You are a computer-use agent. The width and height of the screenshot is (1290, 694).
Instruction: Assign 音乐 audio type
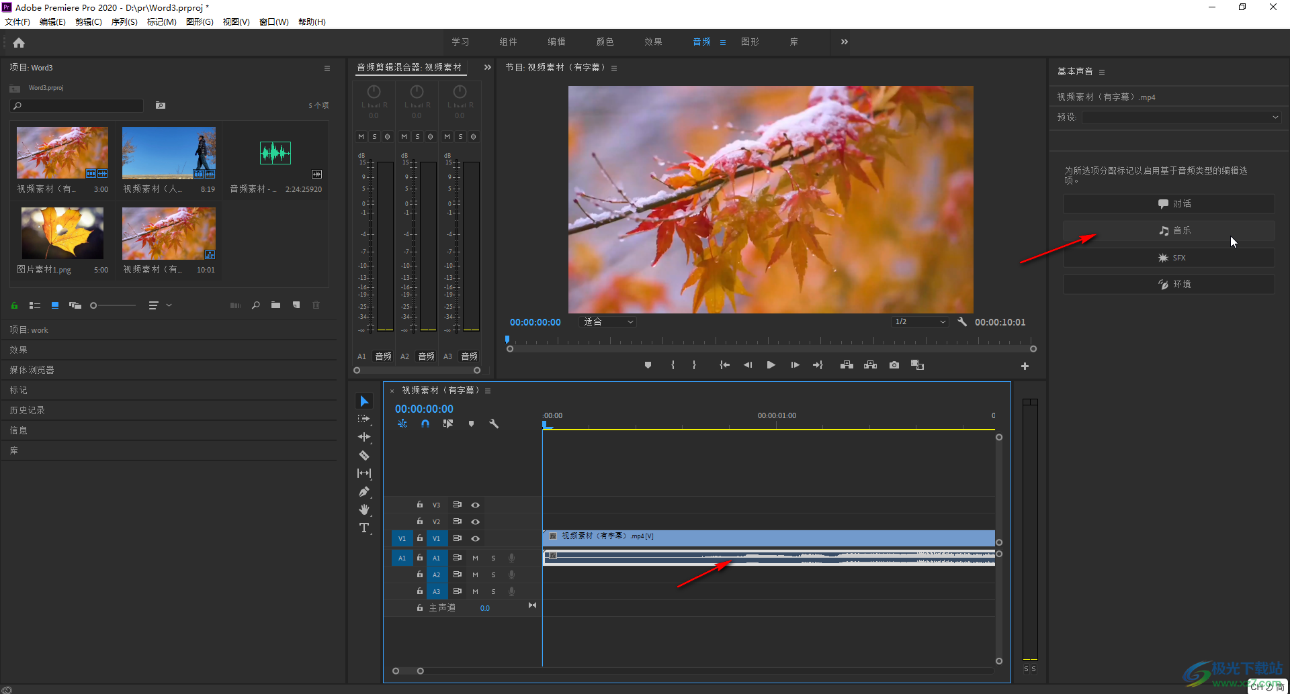point(1168,230)
